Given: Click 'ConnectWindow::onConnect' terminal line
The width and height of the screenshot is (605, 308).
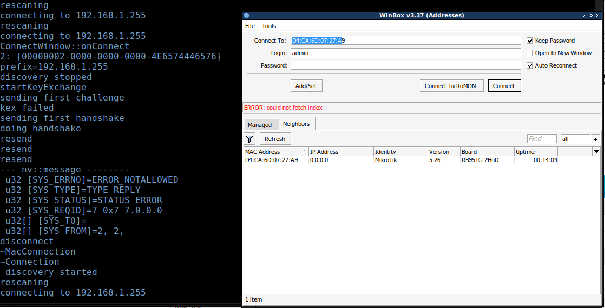Looking at the screenshot, I should point(65,46).
